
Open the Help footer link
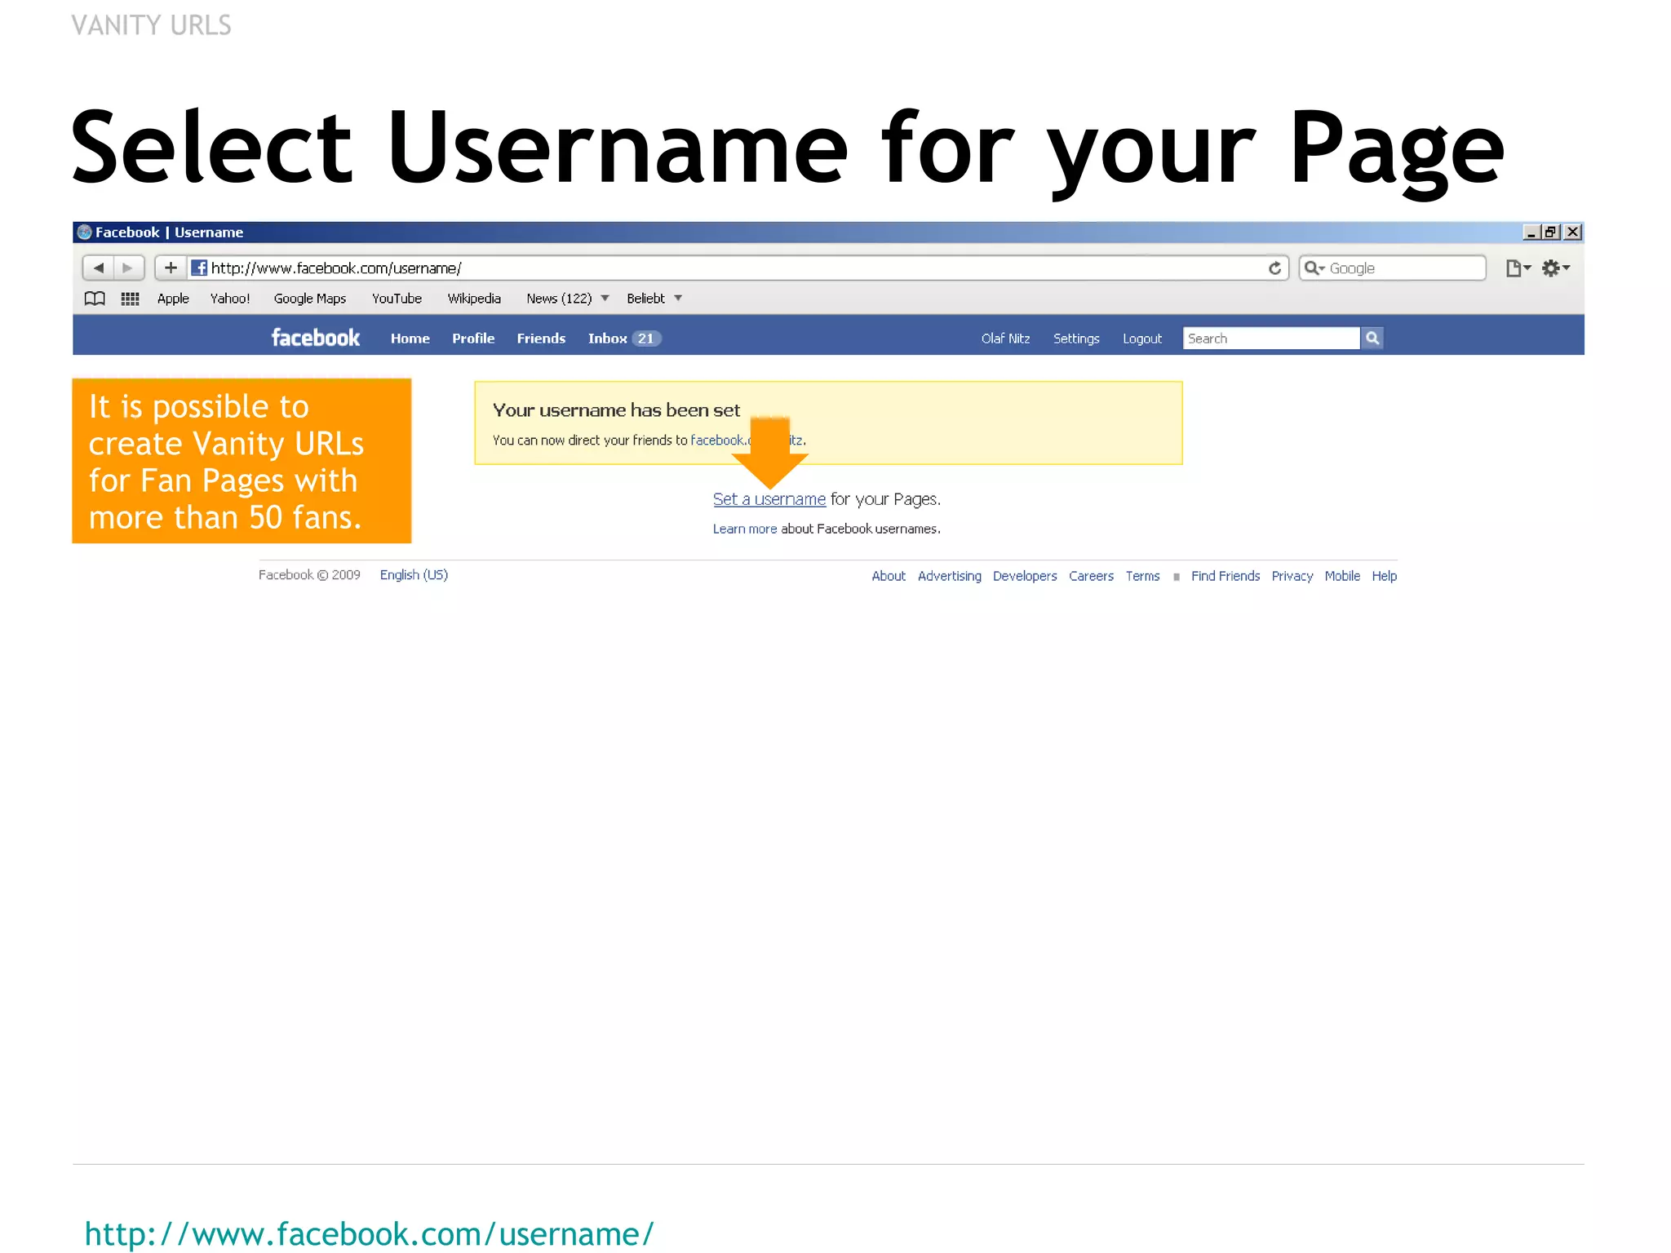coord(1384,576)
